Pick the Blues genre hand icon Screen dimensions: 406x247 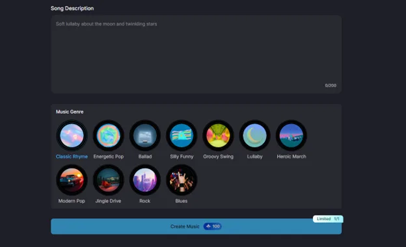point(182,180)
